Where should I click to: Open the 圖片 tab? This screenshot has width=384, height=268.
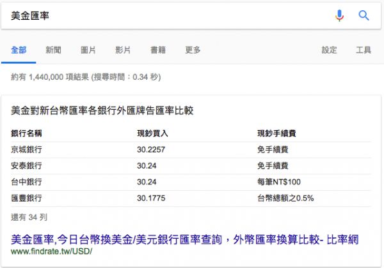pyautogui.click(x=88, y=50)
